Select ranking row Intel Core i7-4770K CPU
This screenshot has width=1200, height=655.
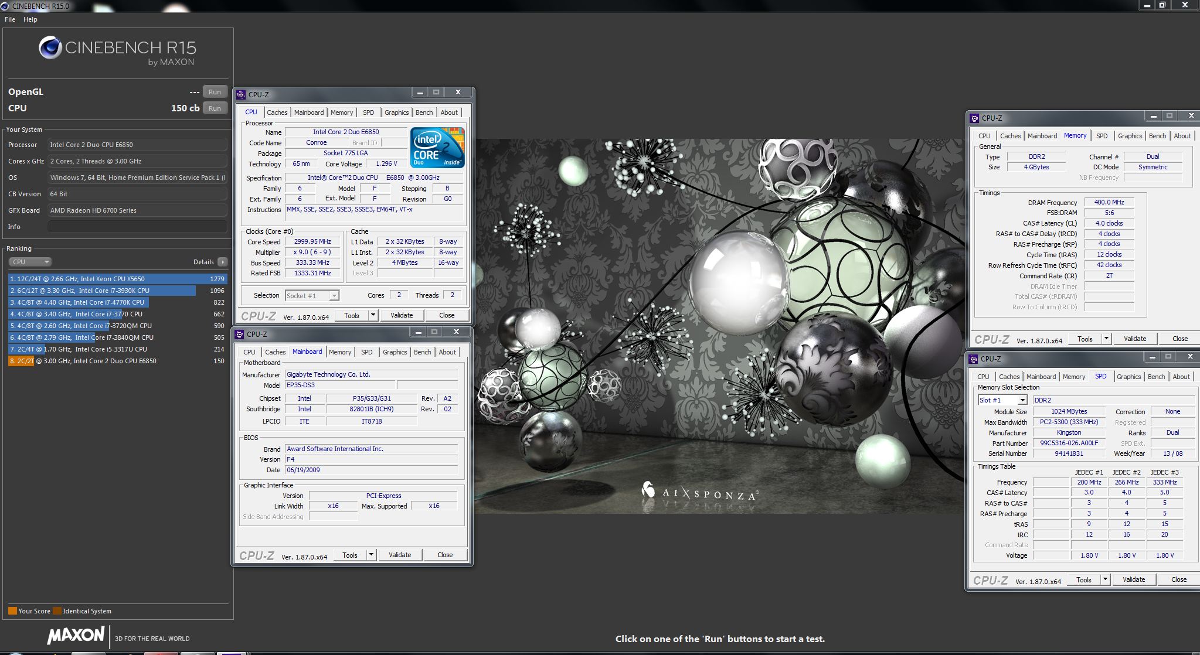tap(117, 302)
